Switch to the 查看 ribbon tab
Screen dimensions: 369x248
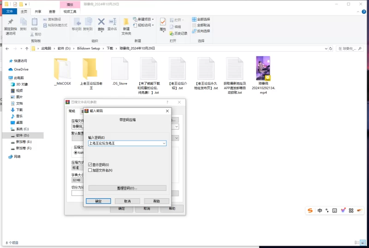pos(52,12)
